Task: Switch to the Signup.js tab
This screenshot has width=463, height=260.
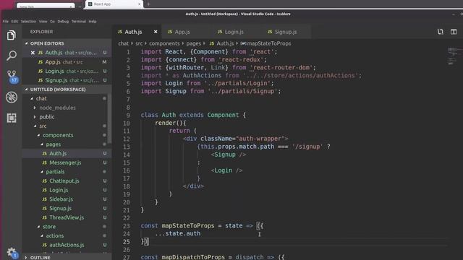Action: pyautogui.click(x=286, y=32)
